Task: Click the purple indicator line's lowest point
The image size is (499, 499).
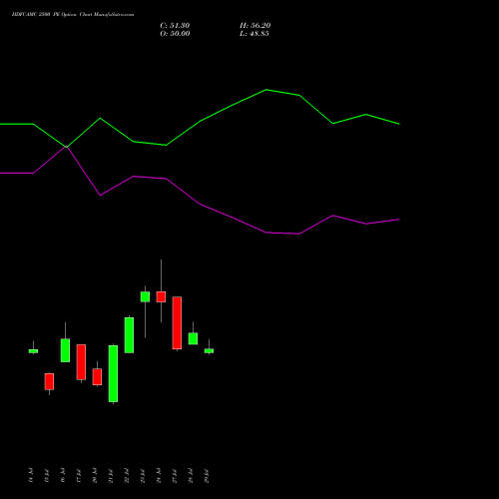Action: point(298,234)
